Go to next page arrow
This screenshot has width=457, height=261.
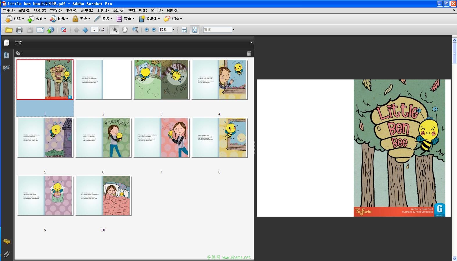[85, 30]
